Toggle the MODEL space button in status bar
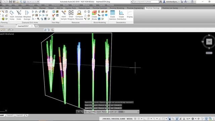This screenshot has height=121, width=215. click(x=130, y=119)
